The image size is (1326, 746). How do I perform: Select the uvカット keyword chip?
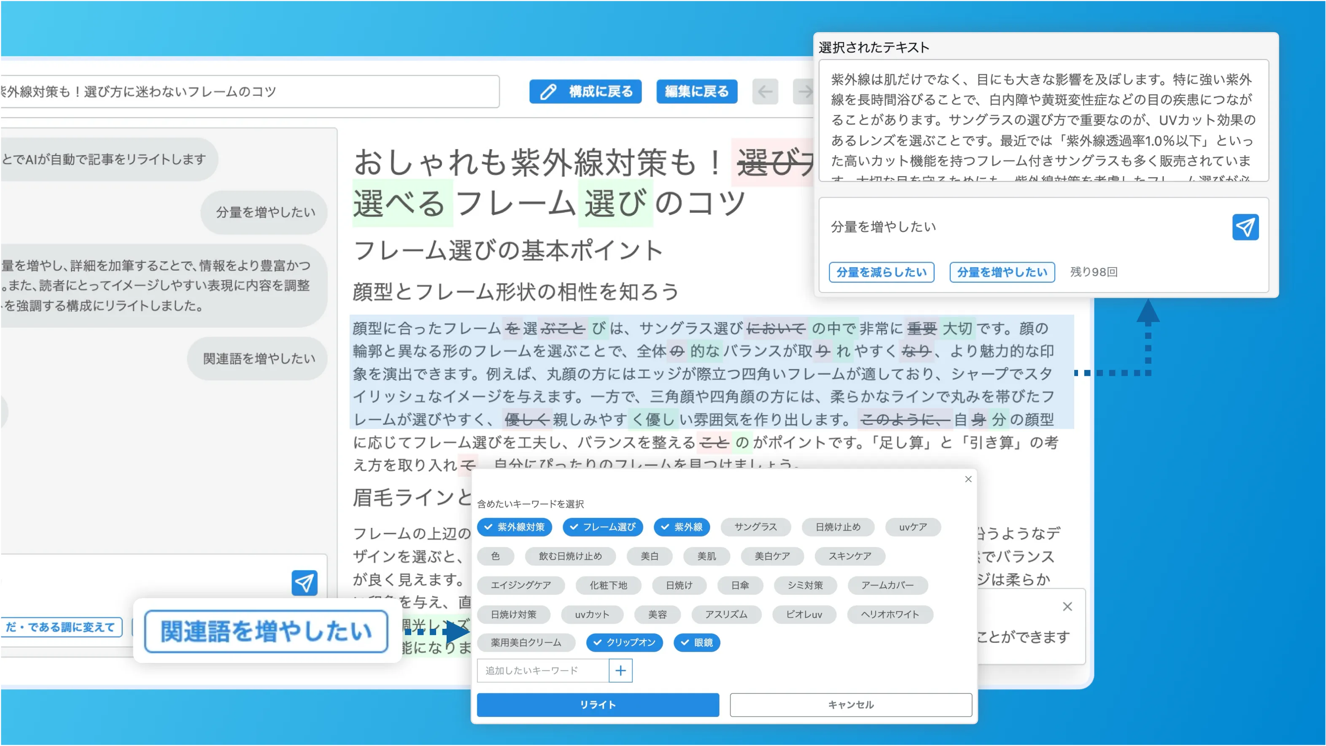[591, 615]
